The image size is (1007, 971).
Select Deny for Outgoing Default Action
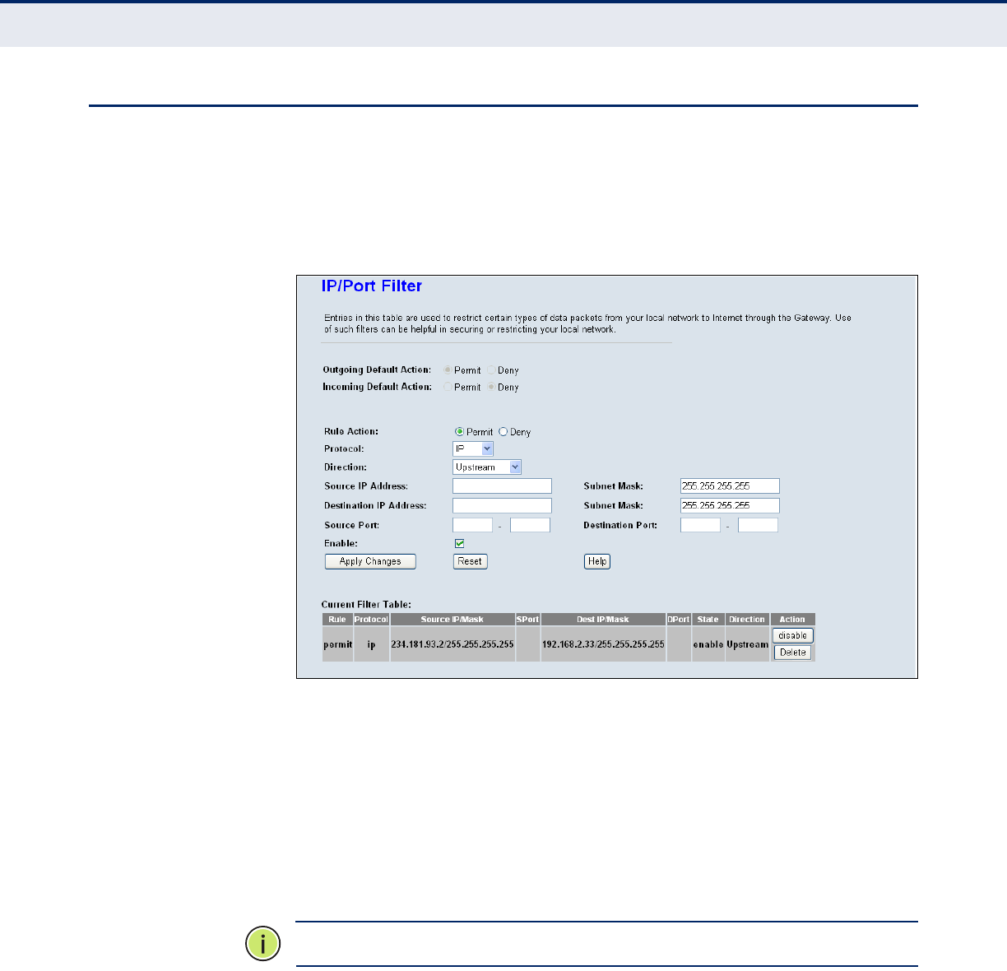491,370
